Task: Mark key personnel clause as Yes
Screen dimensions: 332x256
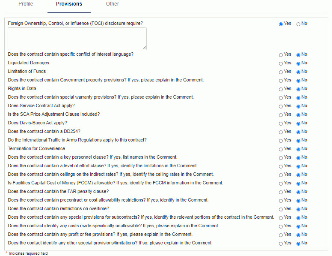Action: (x=281, y=158)
